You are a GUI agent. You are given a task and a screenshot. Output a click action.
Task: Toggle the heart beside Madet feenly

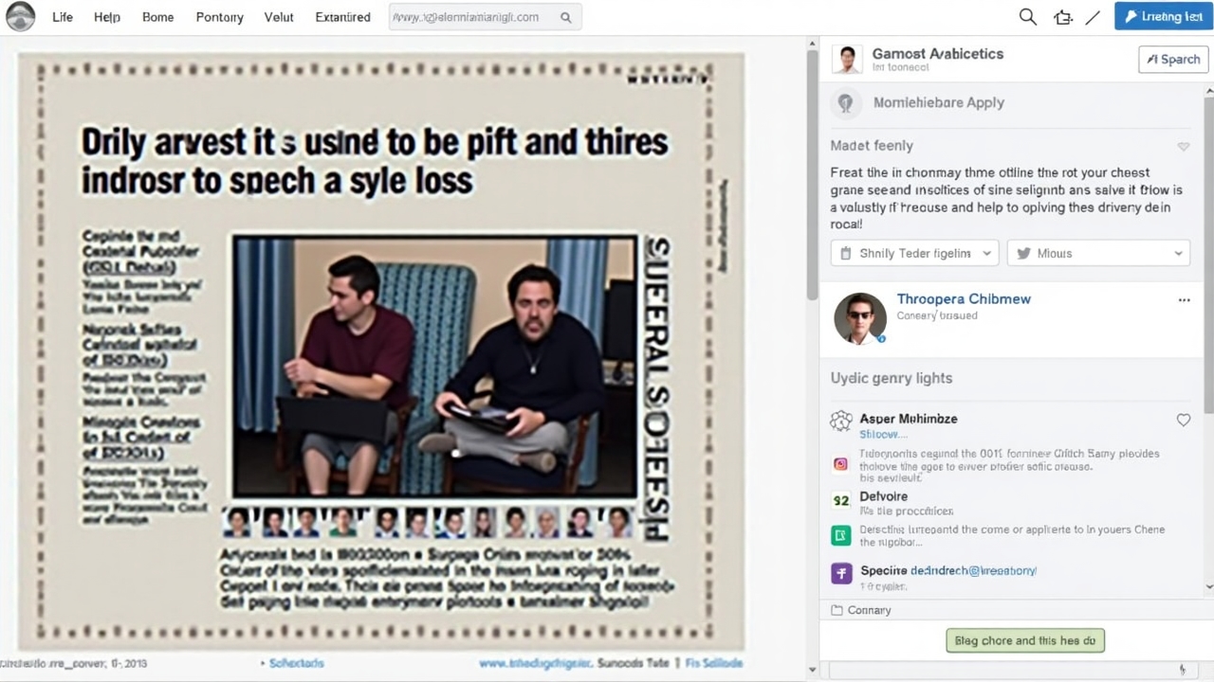1183,147
